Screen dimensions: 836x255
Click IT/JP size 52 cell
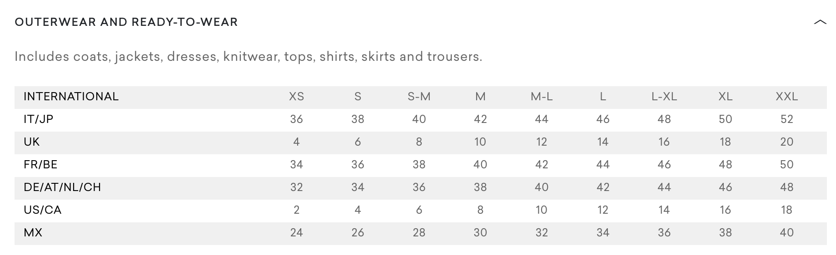(786, 119)
